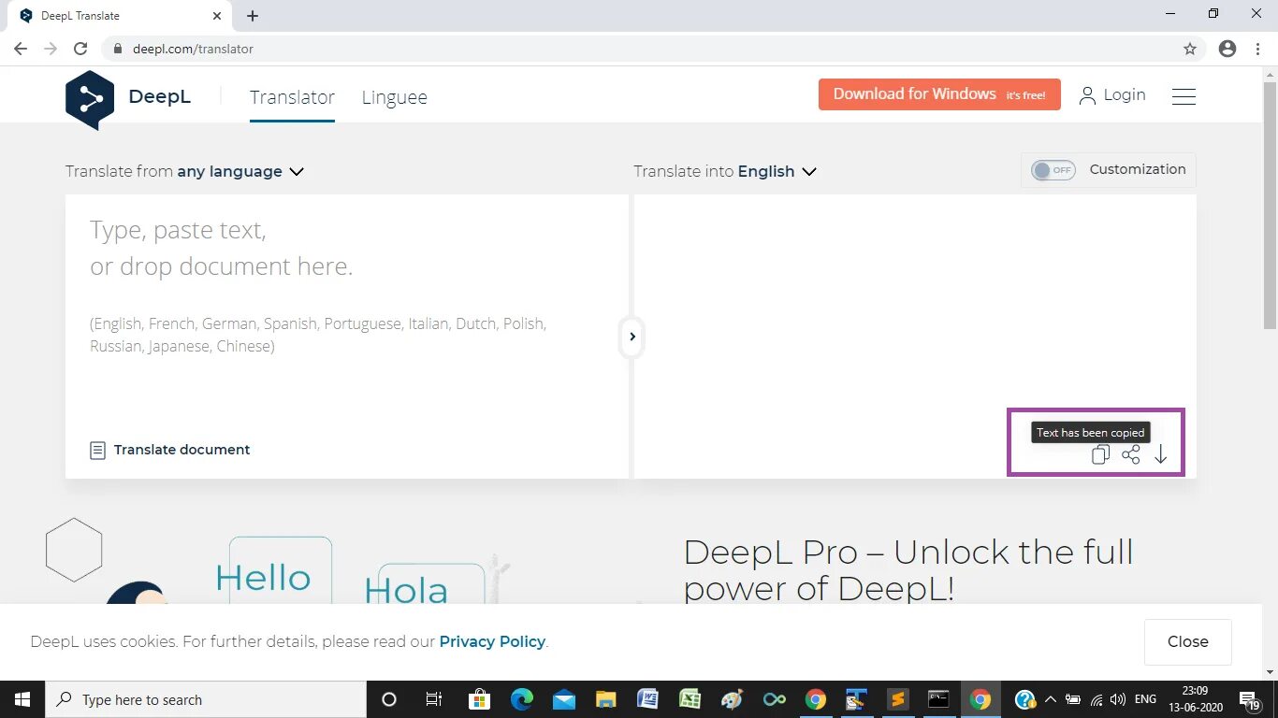Open the Chrome profile avatar menu

(1227, 49)
